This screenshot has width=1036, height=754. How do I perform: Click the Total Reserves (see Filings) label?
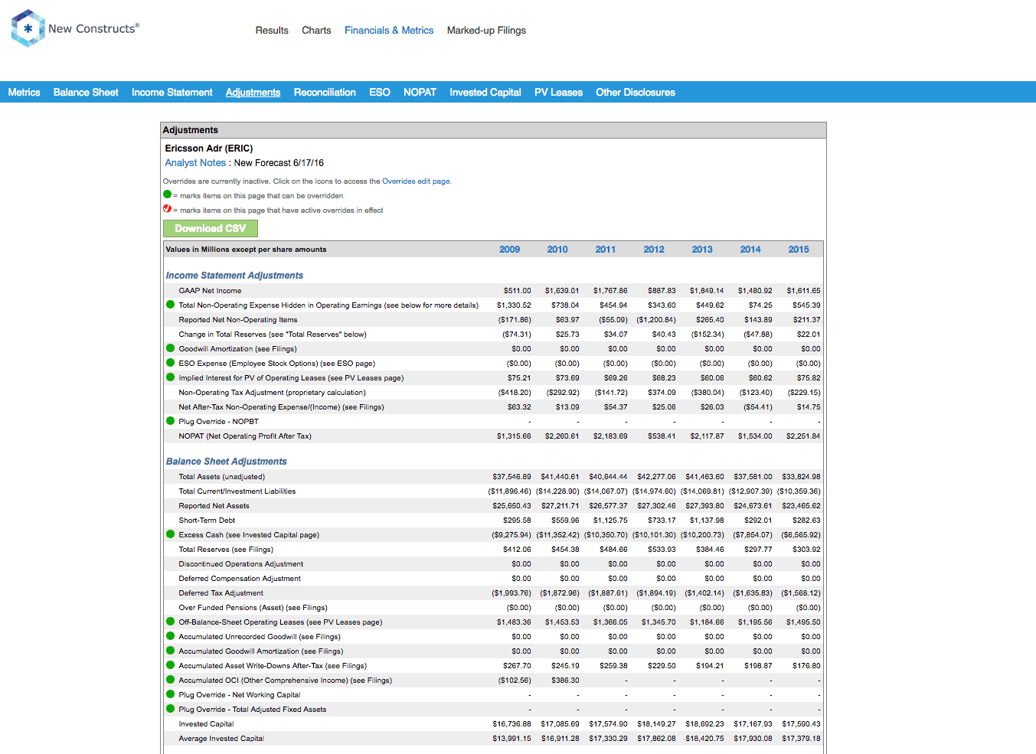tap(226, 550)
